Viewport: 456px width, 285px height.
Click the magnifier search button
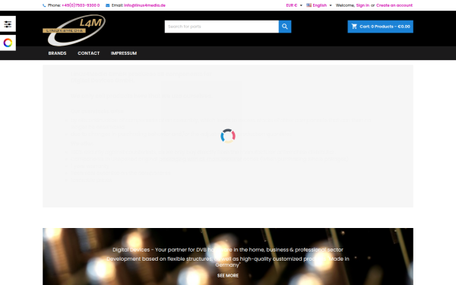tap(285, 27)
